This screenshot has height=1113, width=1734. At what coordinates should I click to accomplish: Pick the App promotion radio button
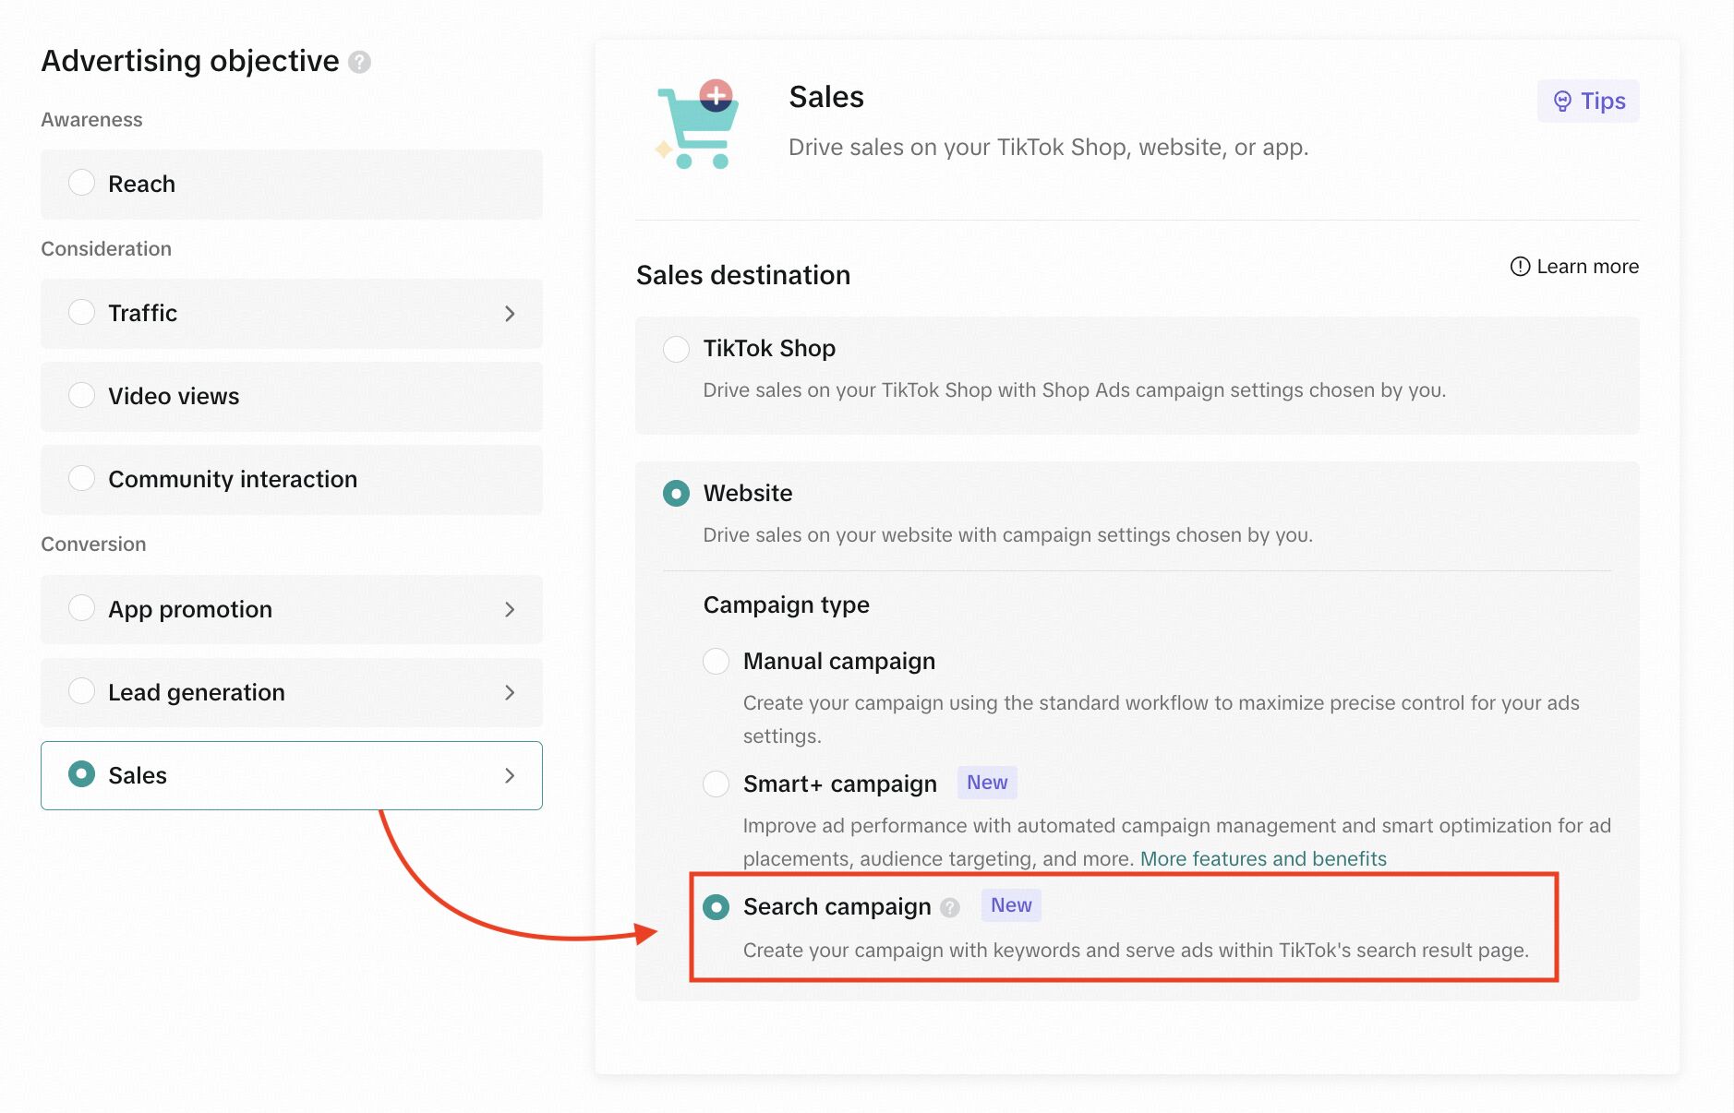pyautogui.click(x=82, y=608)
